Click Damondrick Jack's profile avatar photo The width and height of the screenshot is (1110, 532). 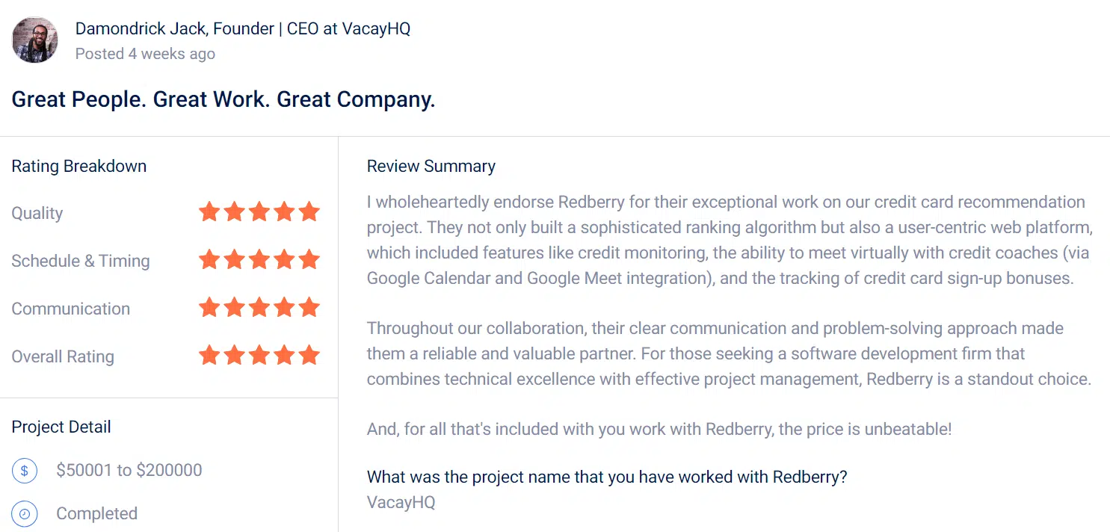coord(35,40)
